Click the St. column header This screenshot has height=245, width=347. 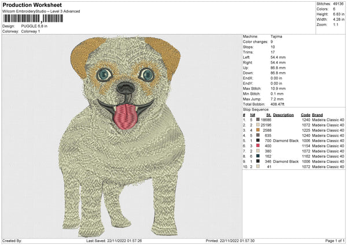click(269, 114)
